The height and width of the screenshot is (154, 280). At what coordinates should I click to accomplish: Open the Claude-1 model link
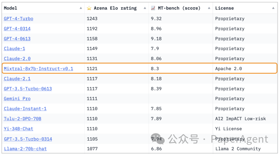pyautogui.click(x=15, y=49)
